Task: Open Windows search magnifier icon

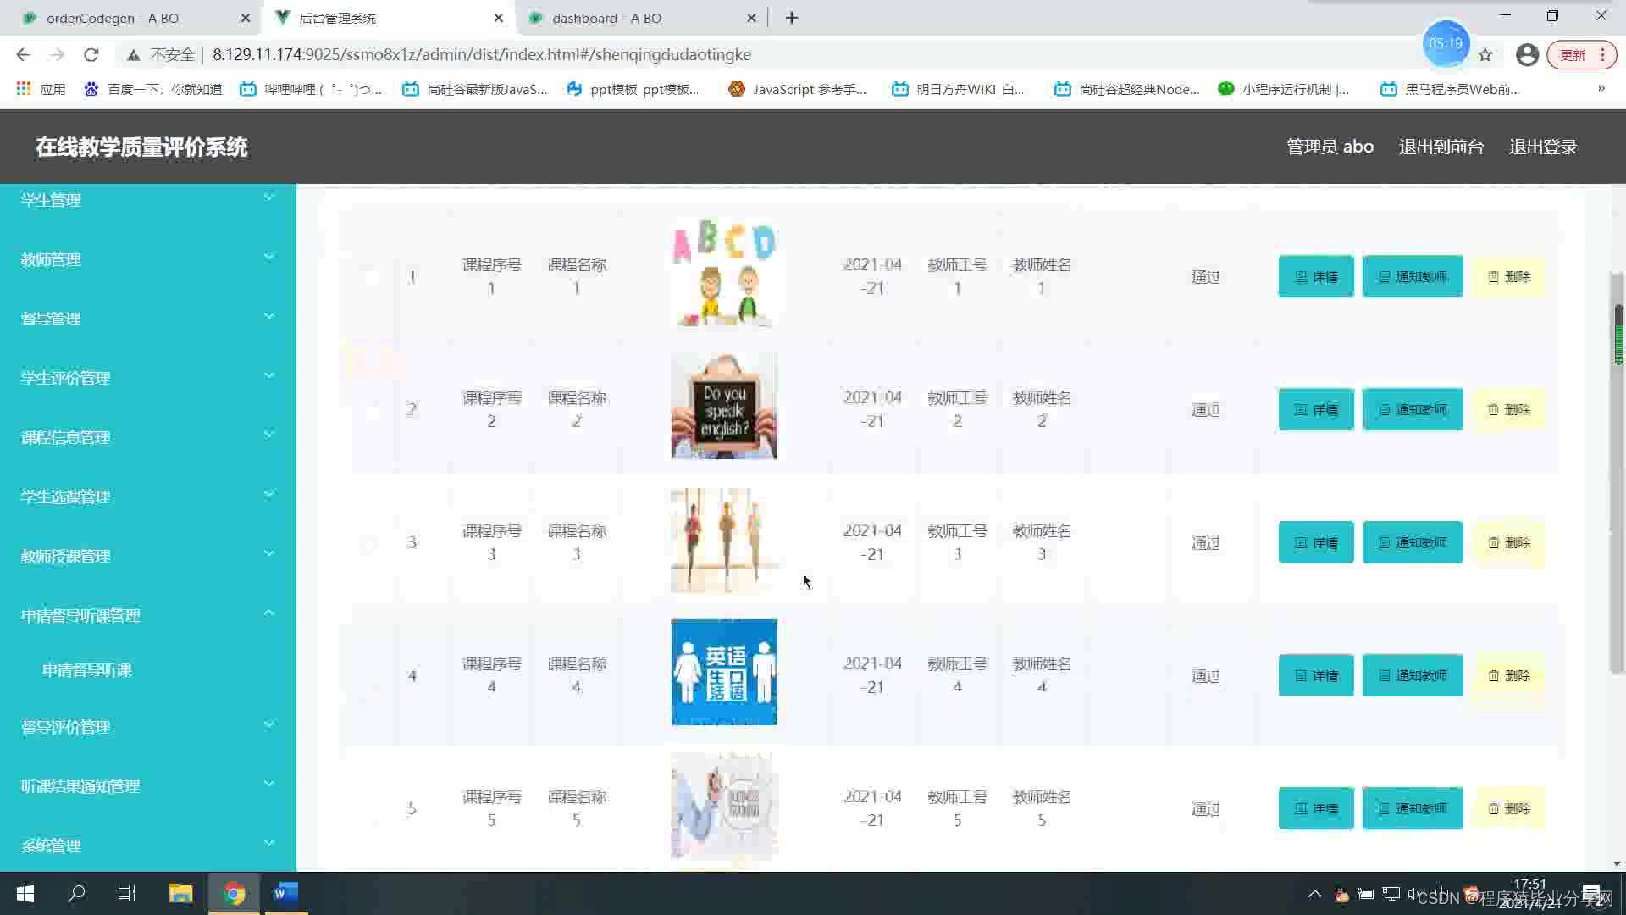Action: pyautogui.click(x=77, y=893)
